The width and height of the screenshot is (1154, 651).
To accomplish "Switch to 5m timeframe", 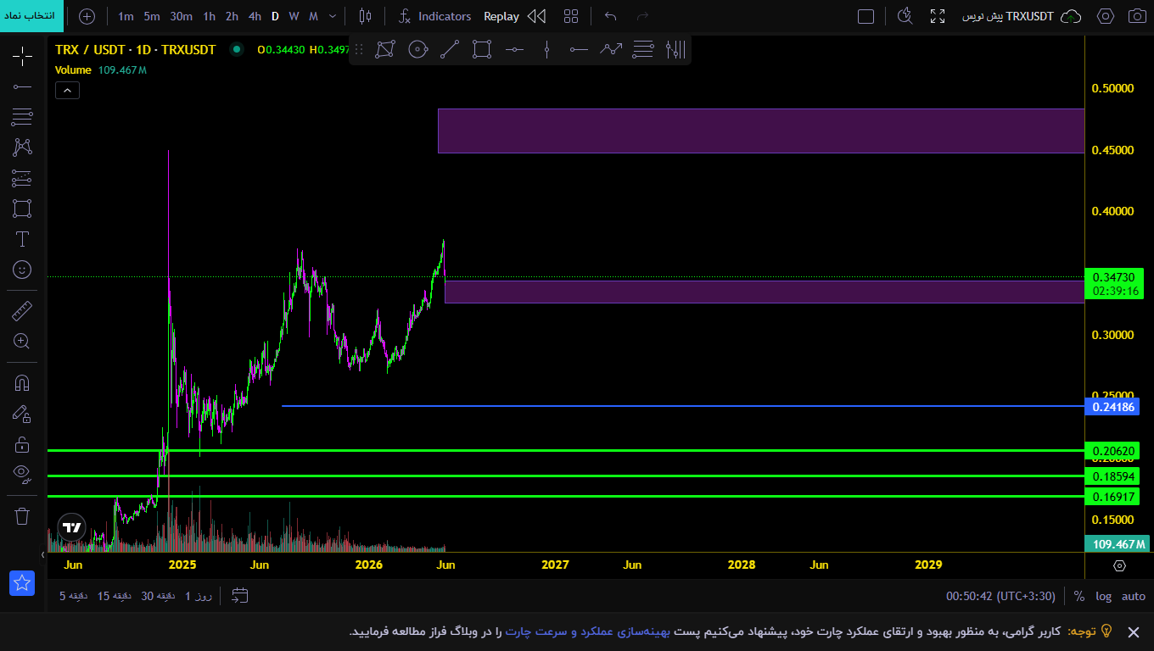I will 152,16.
